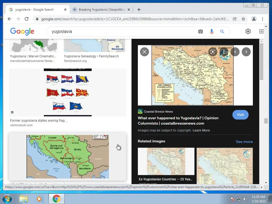The image size is (272, 204).
Task: Select the yugoslavia Google Search tab
Action: [37, 10]
